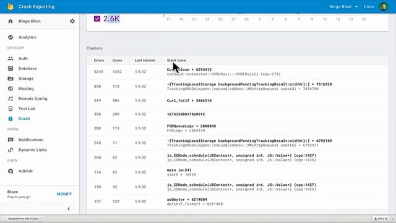The image size is (396, 223).
Task: Click the Auth sidebar label
Action: pos(23,58)
